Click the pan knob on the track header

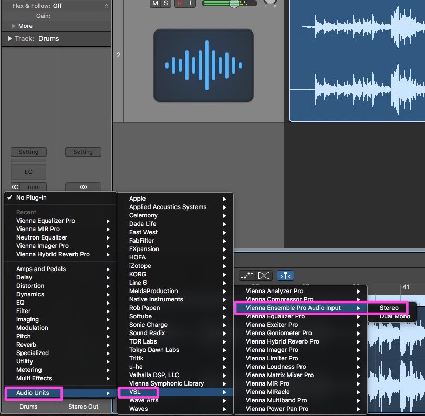pos(270,3)
